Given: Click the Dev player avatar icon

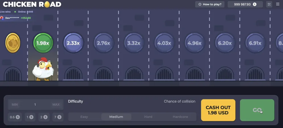Looking at the screenshot, I should click(2, 18).
